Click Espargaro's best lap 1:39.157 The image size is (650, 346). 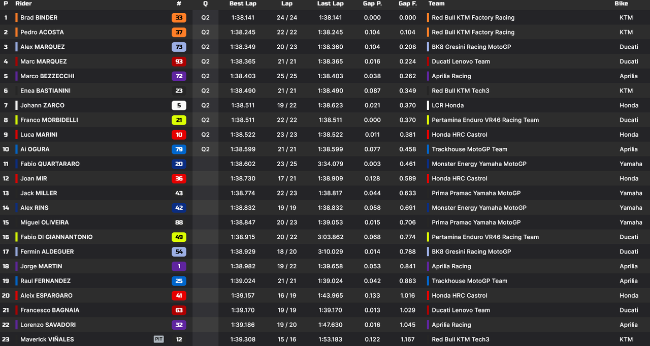coord(243,296)
